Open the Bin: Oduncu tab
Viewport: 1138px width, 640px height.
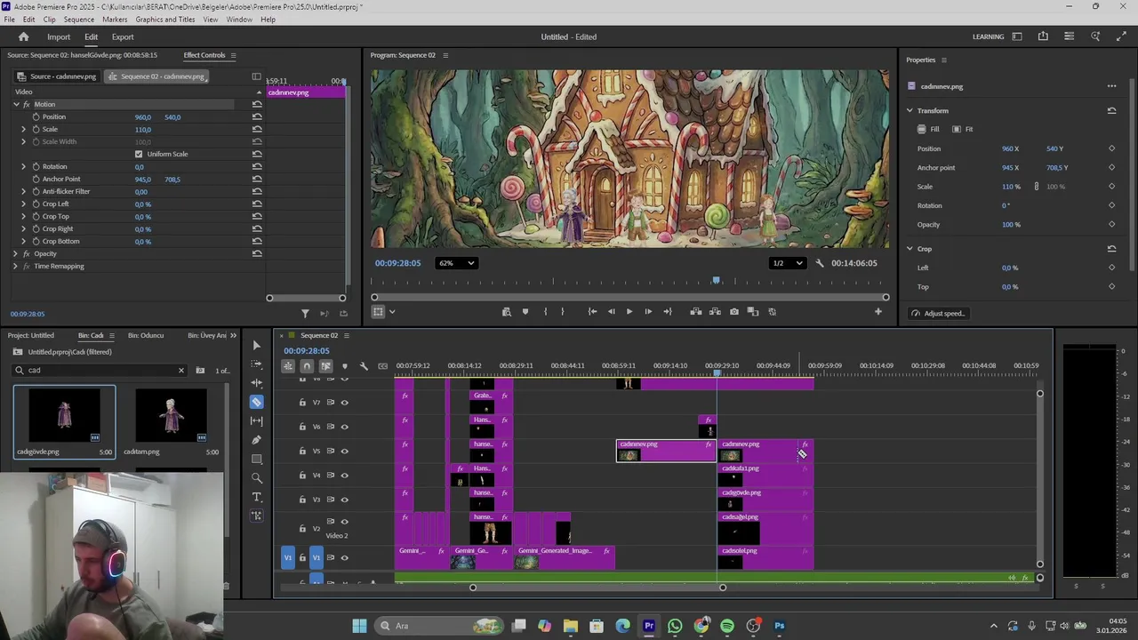(x=146, y=335)
